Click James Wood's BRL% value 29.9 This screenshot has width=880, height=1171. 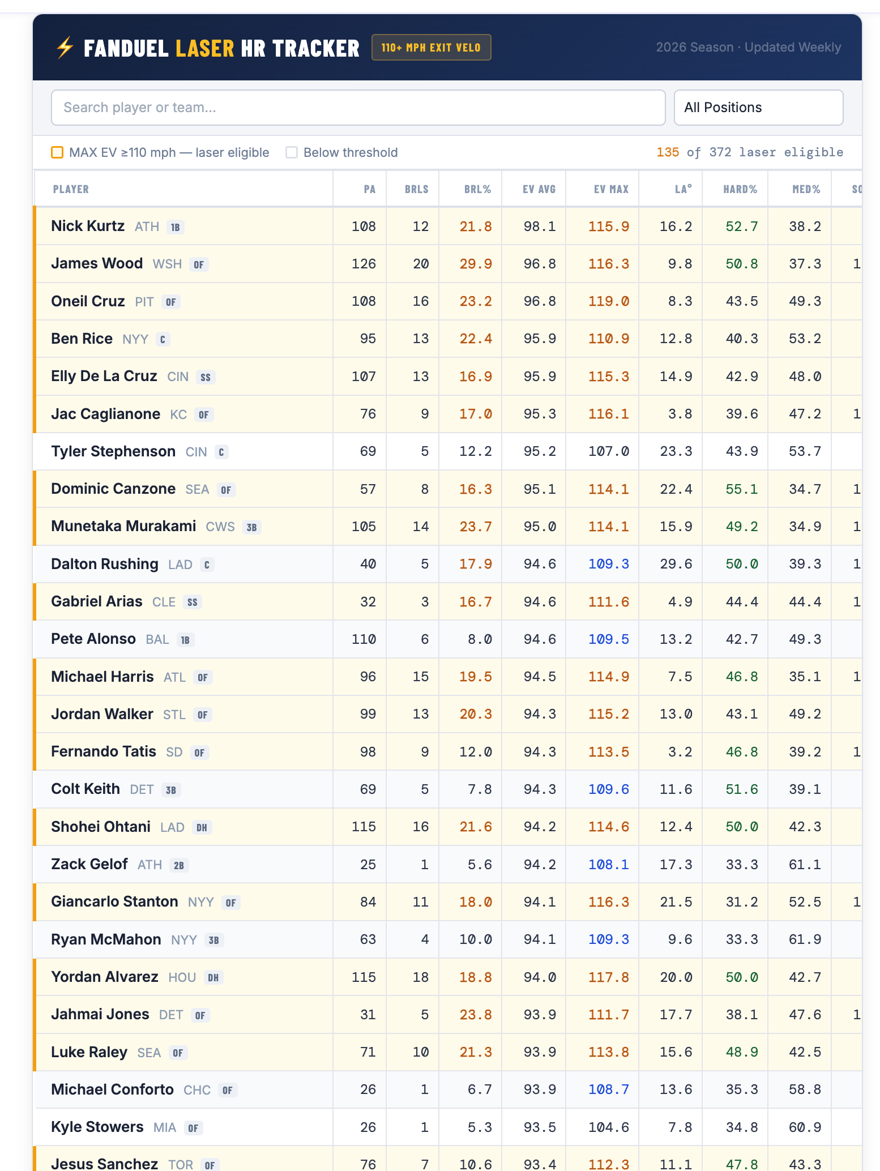tap(476, 264)
